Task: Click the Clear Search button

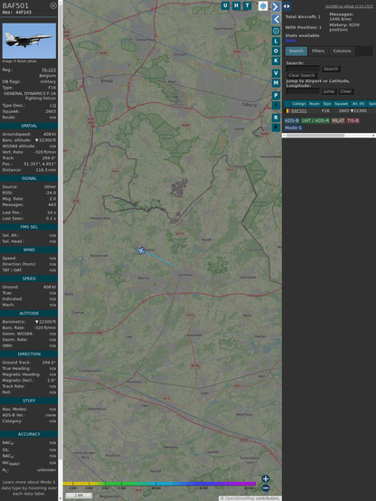Action: pos(302,75)
